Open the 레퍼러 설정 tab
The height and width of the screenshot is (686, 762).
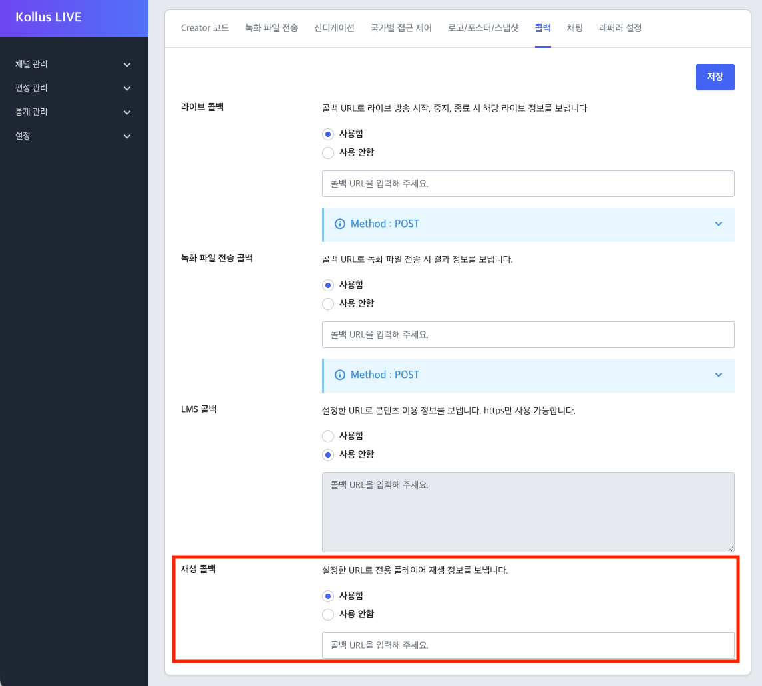point(619,28)
